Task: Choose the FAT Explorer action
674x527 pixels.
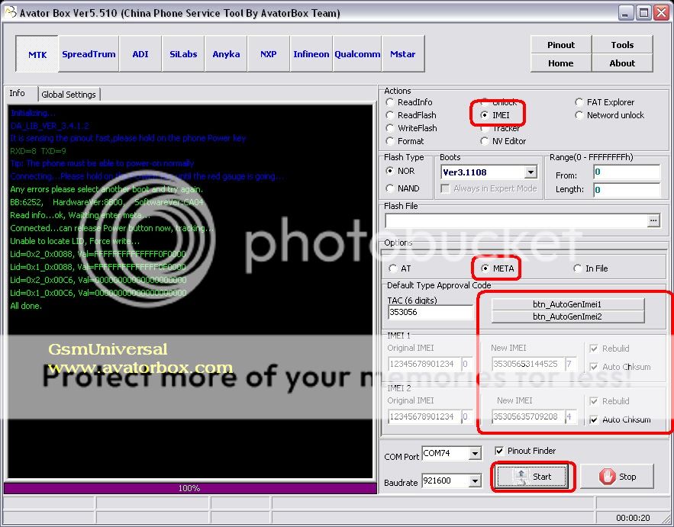Action: pos(605,102)
